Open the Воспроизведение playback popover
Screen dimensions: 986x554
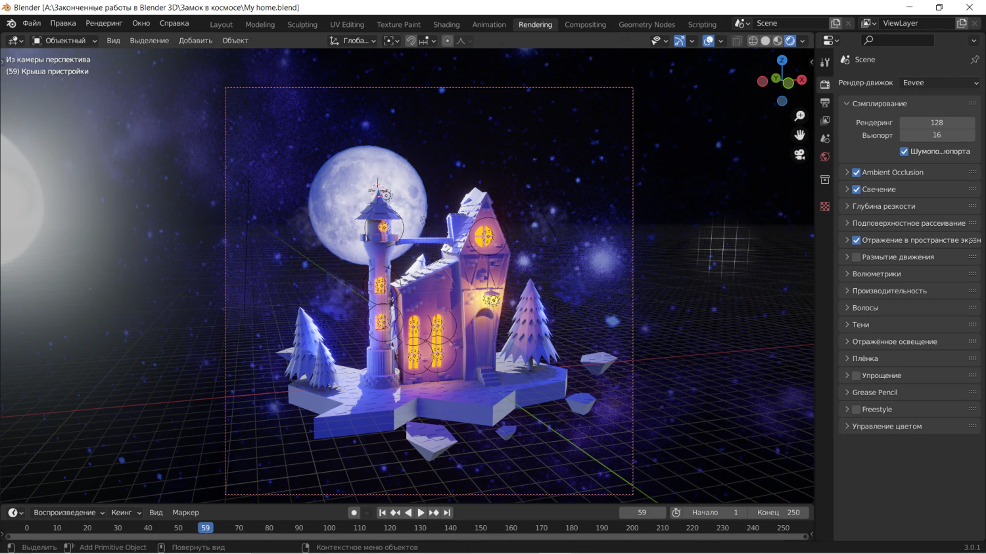coord(69,513)
